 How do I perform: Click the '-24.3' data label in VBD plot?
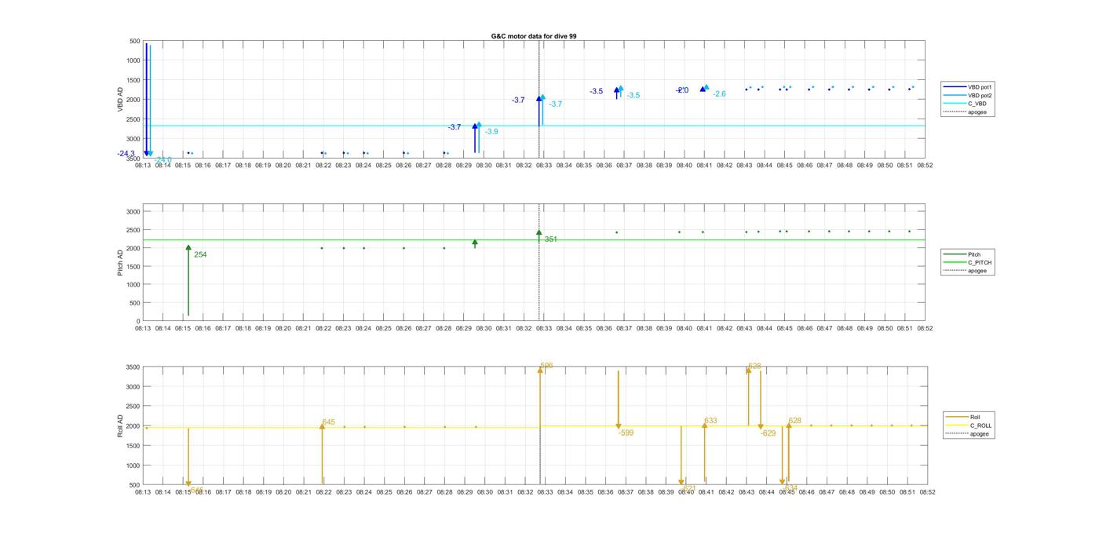(126, 154)
